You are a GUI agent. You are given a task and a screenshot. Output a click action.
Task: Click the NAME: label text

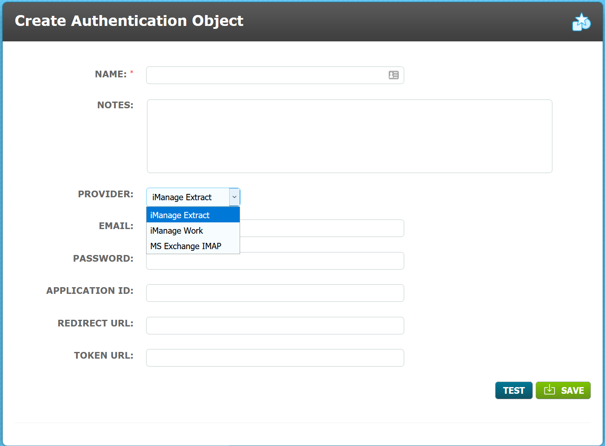click(111, 74)
